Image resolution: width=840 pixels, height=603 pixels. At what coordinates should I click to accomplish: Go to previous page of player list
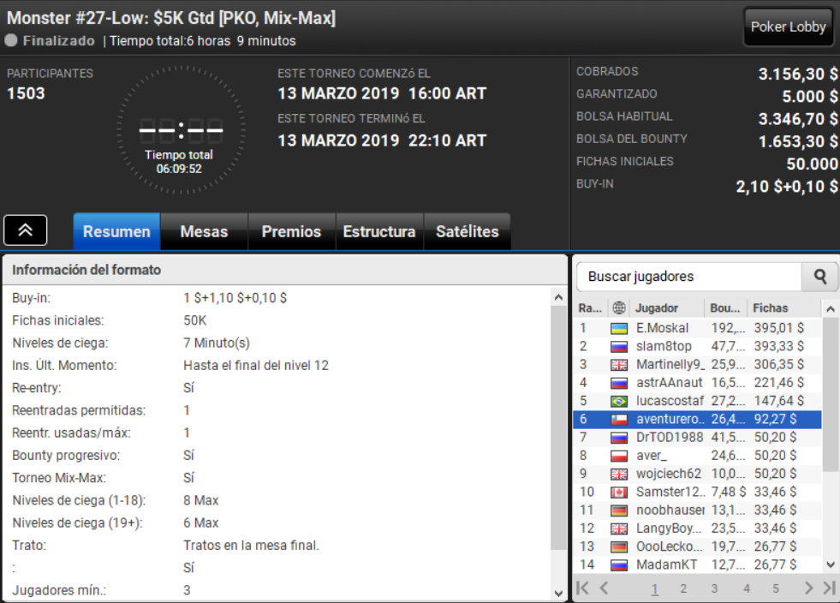point(604,588)
